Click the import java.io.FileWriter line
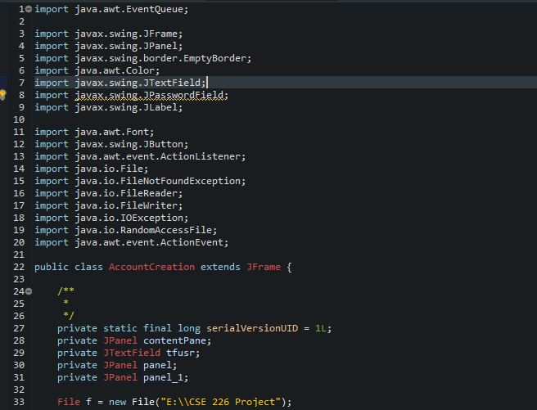The image size is (537, 410). 109,205
